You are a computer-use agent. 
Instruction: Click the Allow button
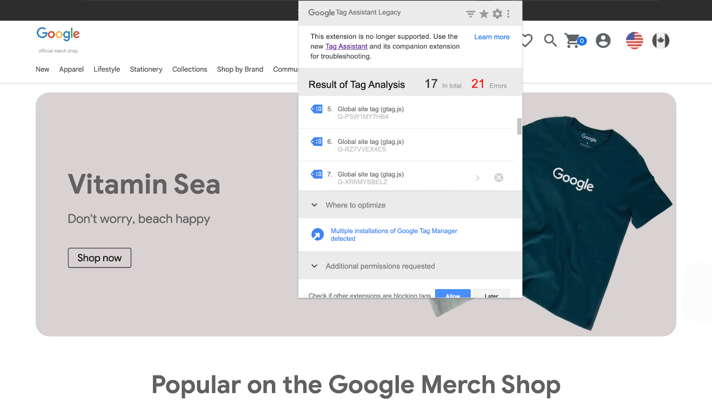tap(453, 294)
